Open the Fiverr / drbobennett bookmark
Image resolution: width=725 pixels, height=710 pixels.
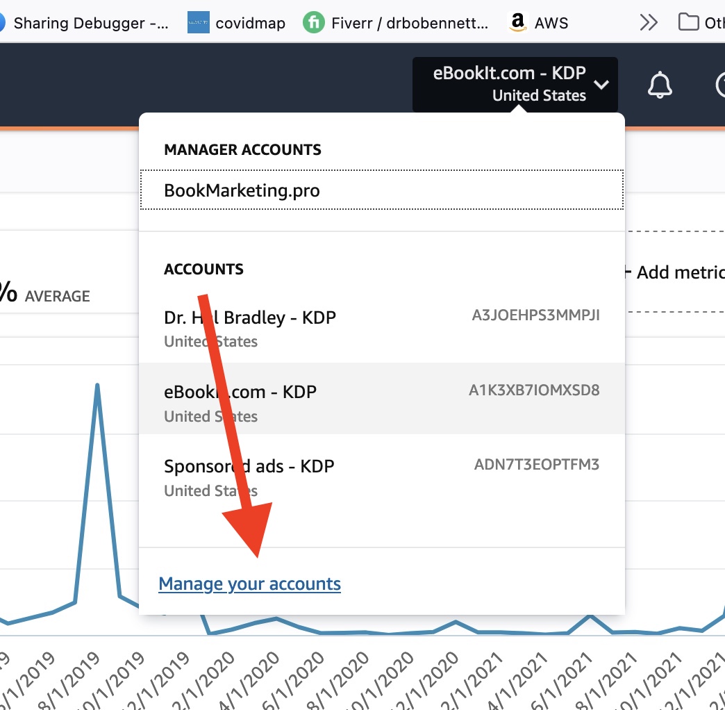[396, 23]
